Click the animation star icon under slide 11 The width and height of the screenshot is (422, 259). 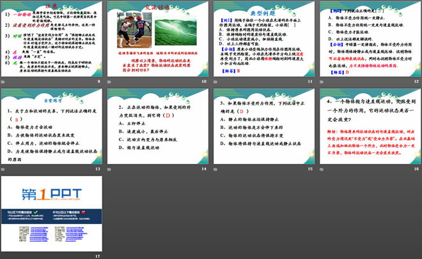pos(215,82)
